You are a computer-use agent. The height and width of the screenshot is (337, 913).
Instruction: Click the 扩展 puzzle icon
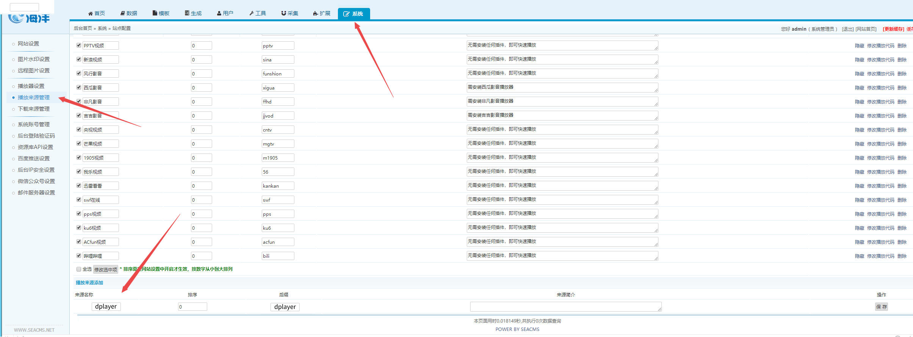pyautogui.click(x=316, y=14)
